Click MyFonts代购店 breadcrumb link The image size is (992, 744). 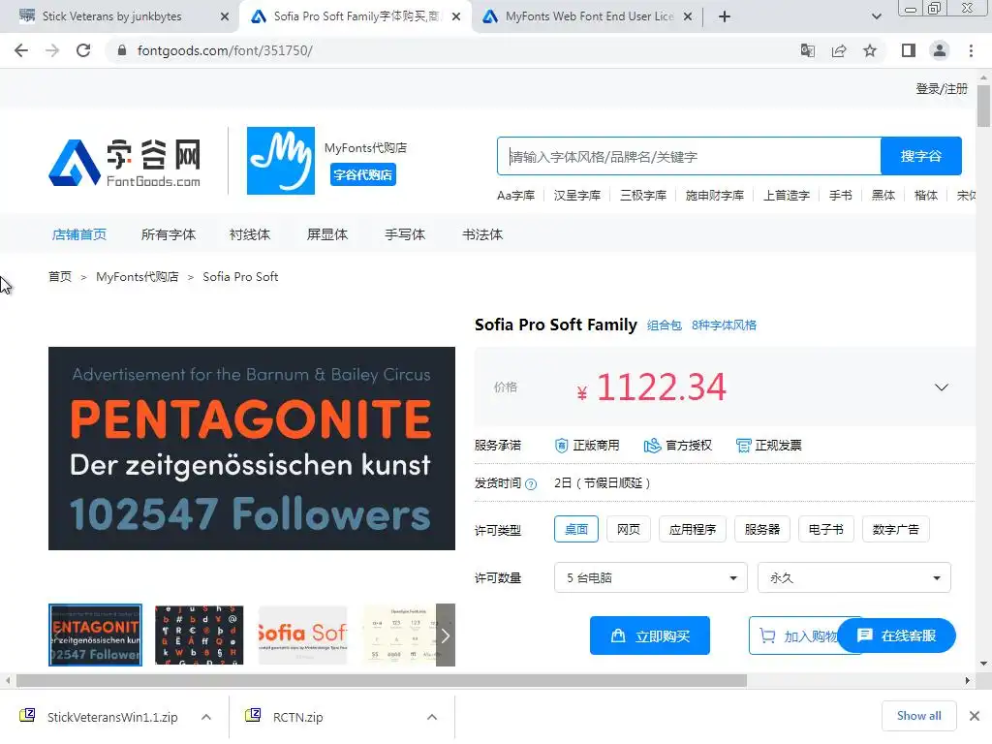point(138,277)
